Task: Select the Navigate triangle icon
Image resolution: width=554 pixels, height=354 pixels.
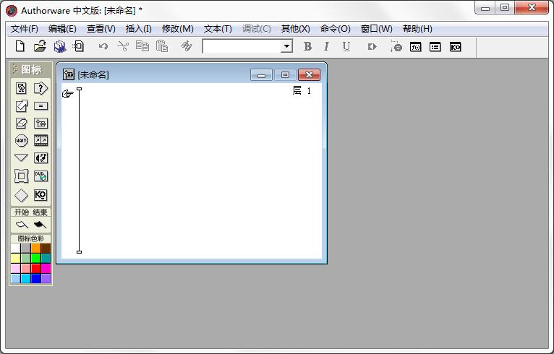Action: coord(21,157)
